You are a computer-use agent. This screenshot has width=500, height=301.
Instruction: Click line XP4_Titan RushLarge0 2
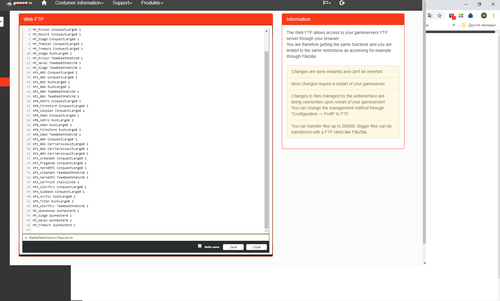click(53, 201)
